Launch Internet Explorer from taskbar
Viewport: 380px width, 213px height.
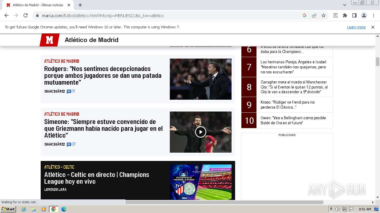(x=24, y=209)
